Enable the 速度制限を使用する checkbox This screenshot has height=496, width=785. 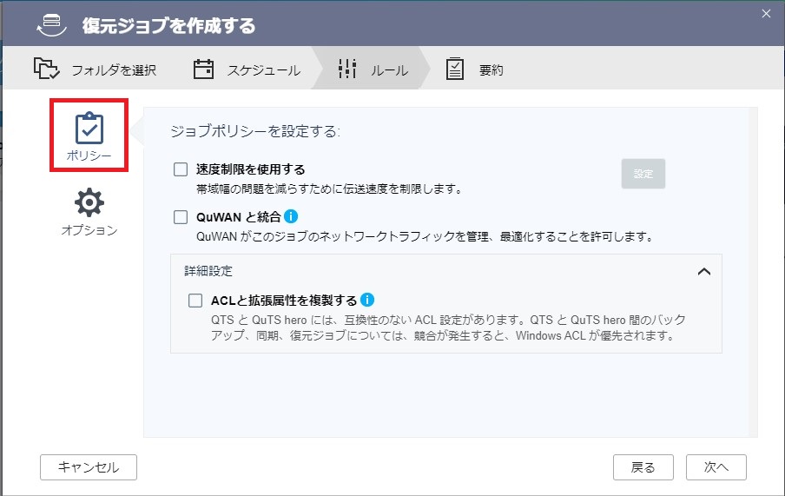point(181,169)
